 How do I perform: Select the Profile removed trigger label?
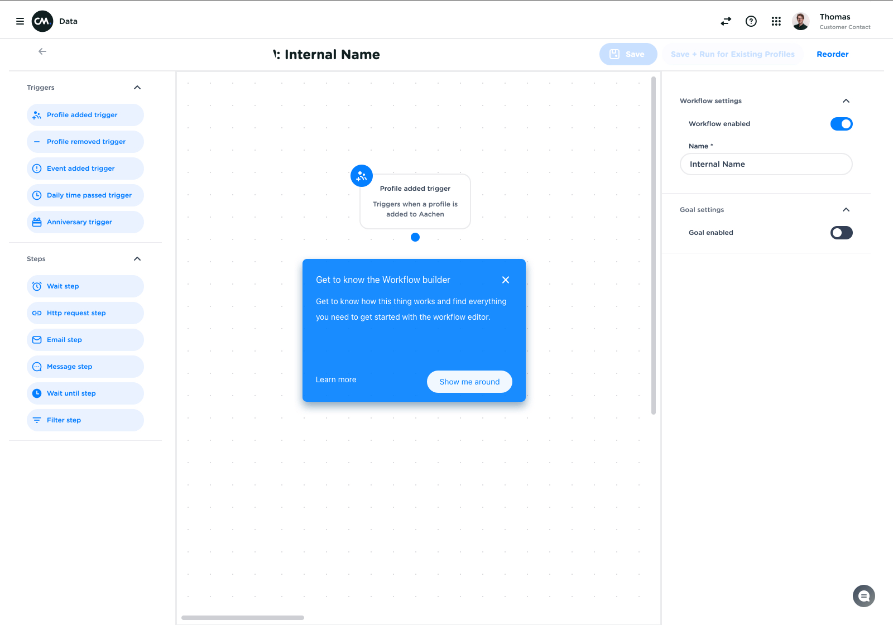pos(87,142)
